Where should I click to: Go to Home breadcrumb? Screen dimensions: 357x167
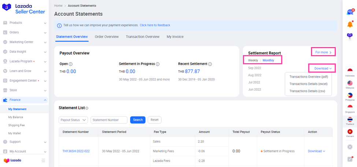pyautogui.click(x=58, y=6)
